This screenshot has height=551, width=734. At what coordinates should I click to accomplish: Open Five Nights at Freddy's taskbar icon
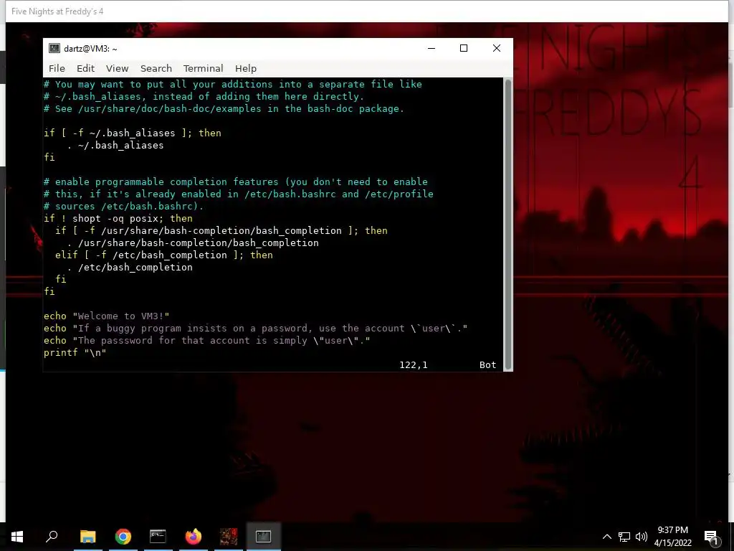click(229, 537)
